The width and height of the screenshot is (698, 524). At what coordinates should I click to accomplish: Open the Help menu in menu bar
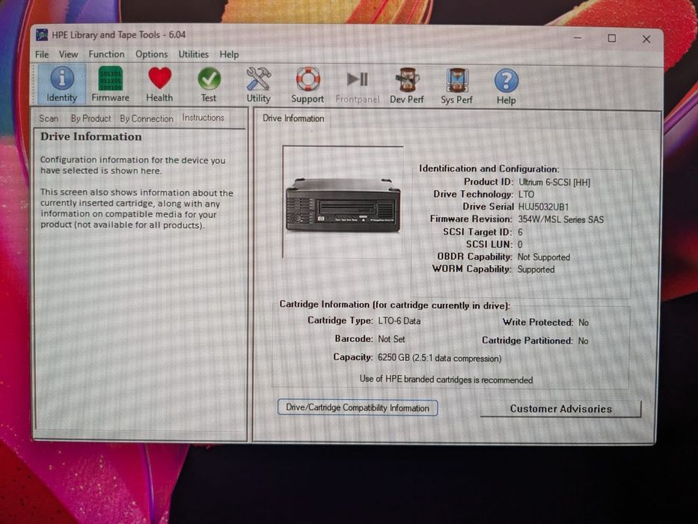pos(229,55)
